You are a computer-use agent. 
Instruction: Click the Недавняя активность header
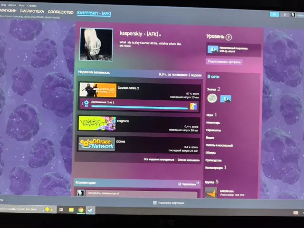(94, 72)
